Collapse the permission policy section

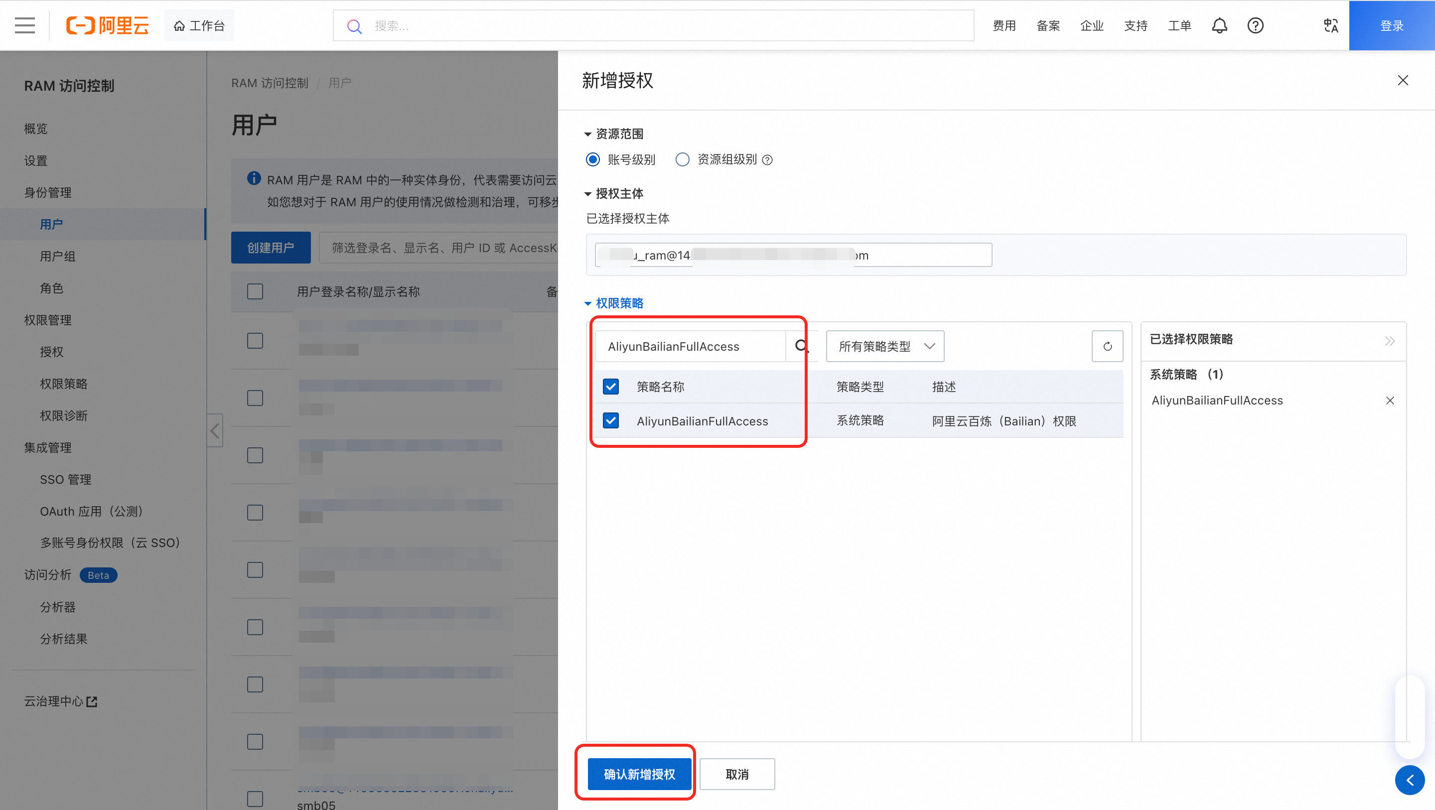click(x=613, y=303)
